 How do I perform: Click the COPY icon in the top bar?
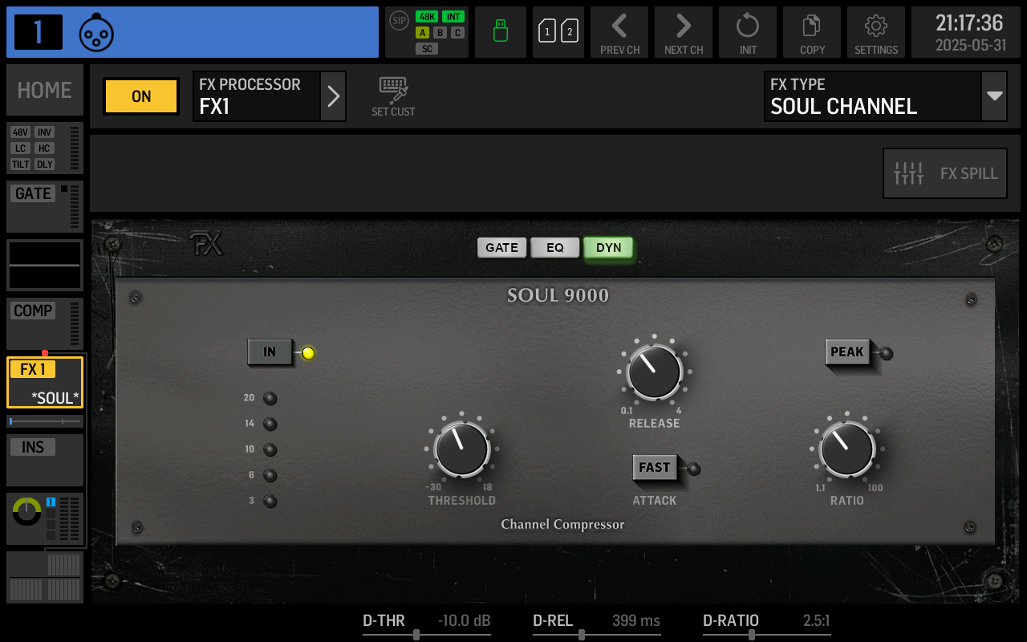coord(811,32)
